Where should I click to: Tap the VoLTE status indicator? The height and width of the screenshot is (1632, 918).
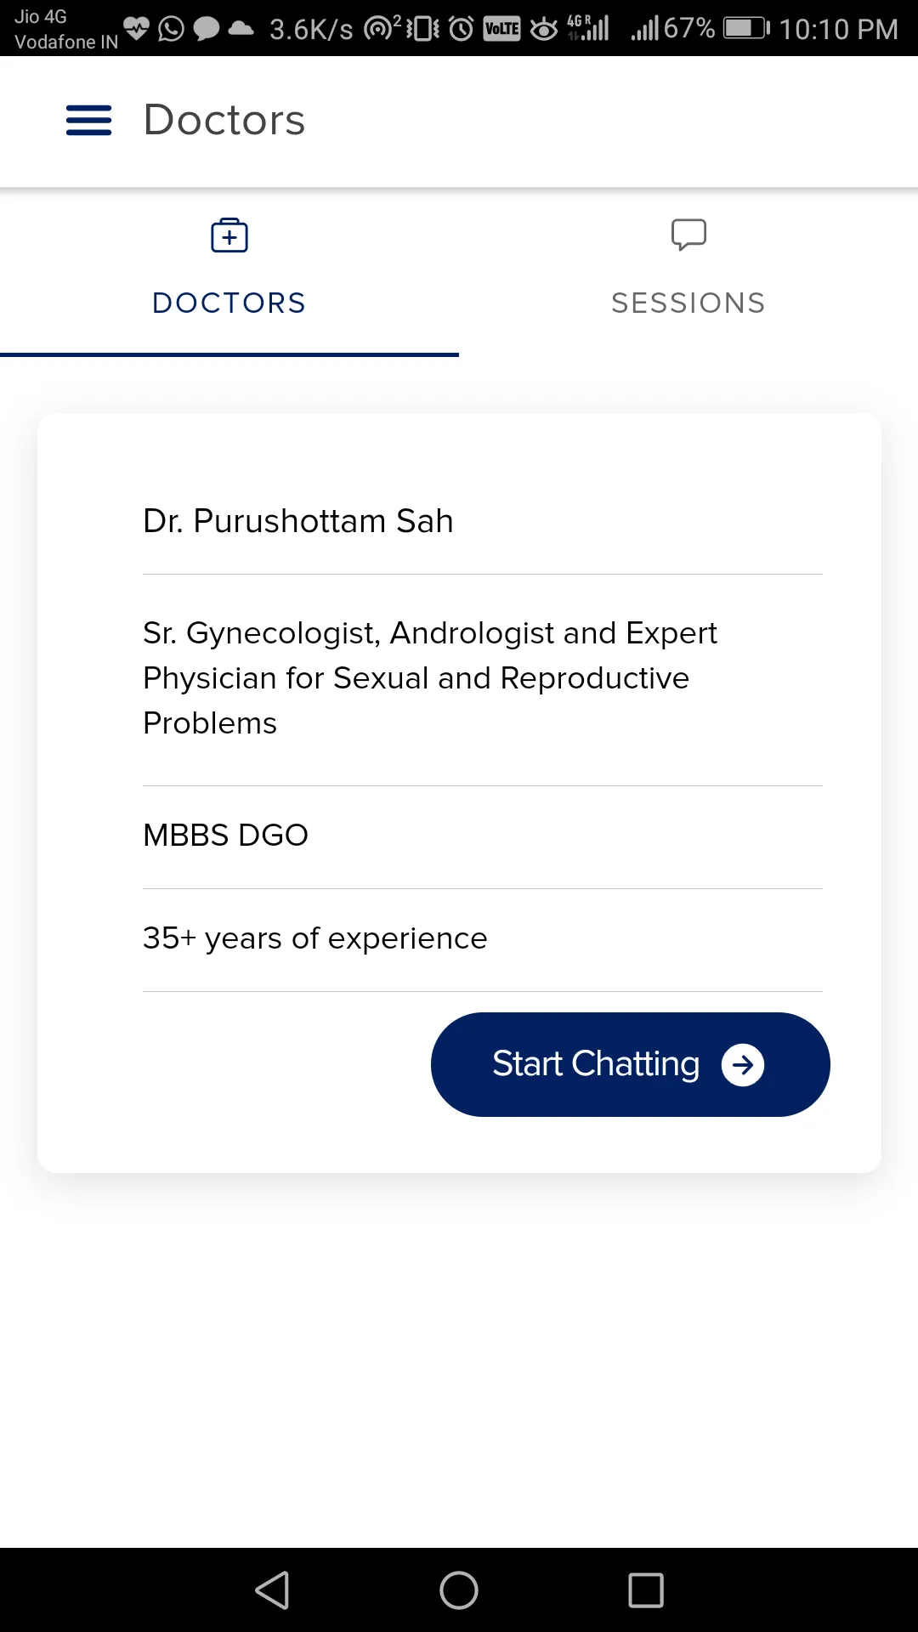tap(501, 29)
